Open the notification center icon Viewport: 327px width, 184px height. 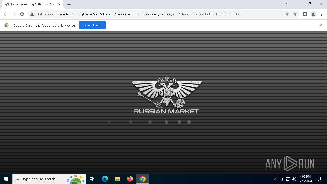pos(319,179)
